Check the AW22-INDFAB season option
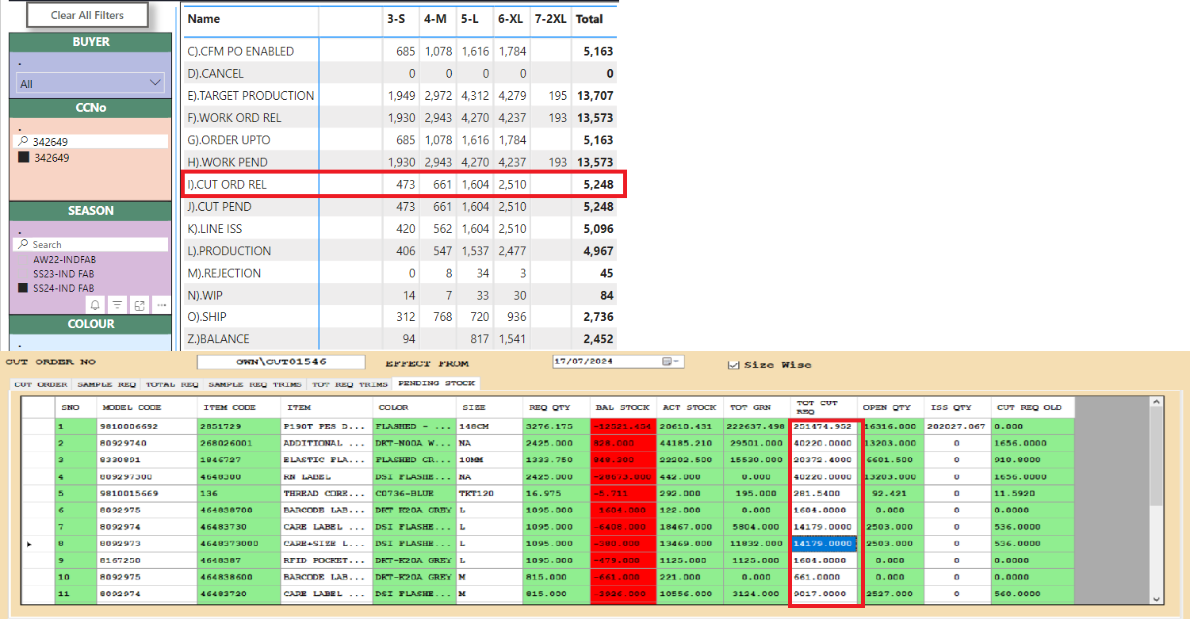The width and height of the screenshot is (1190, 619). tap(24, 260)
